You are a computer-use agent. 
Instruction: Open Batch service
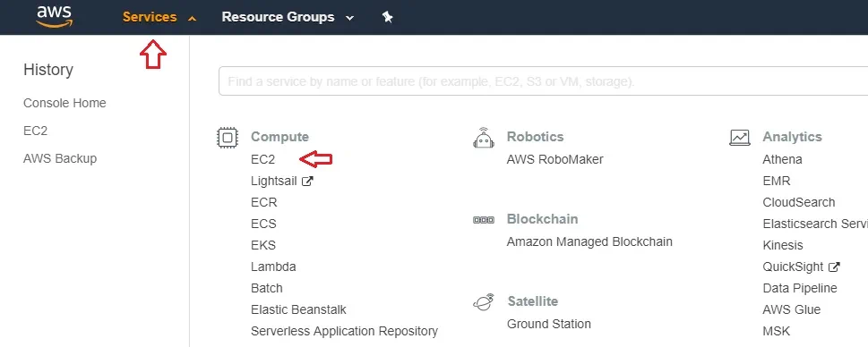click(267, 289)
